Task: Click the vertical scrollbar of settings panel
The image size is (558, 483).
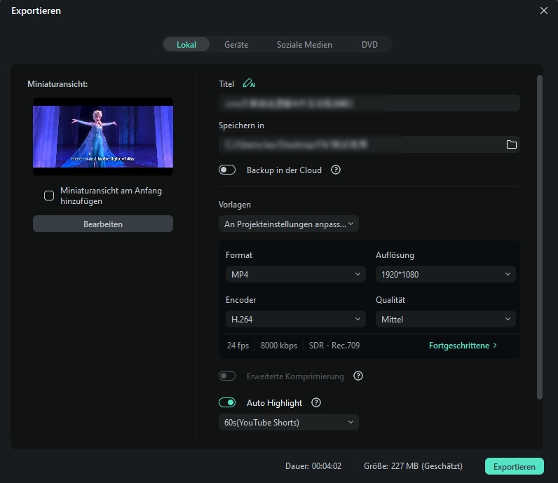Action: pyautogui.click(x=540, y=237)
